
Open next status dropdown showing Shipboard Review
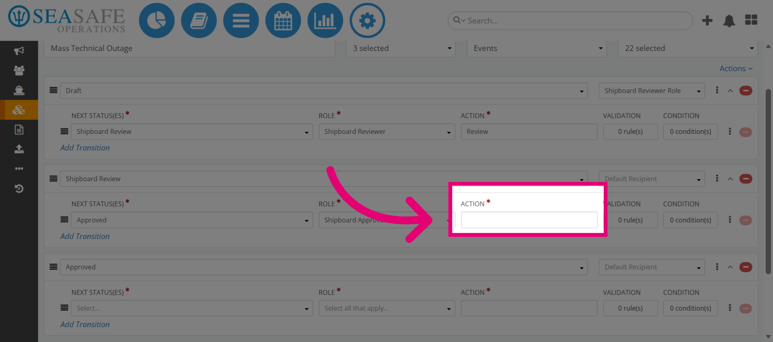coord(192,132)
